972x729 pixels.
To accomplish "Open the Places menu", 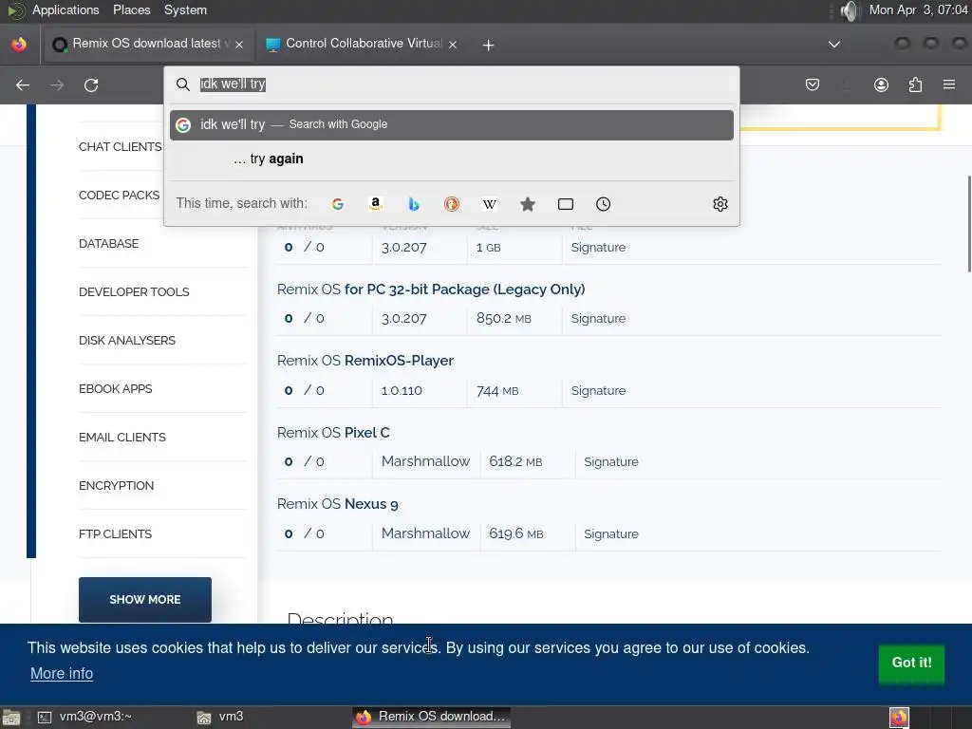I will [x=131, y=9].
